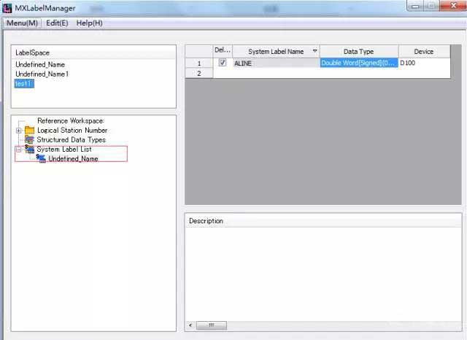Click the Device column header
This screenshot has width=467, height=340.
point(423,51)
